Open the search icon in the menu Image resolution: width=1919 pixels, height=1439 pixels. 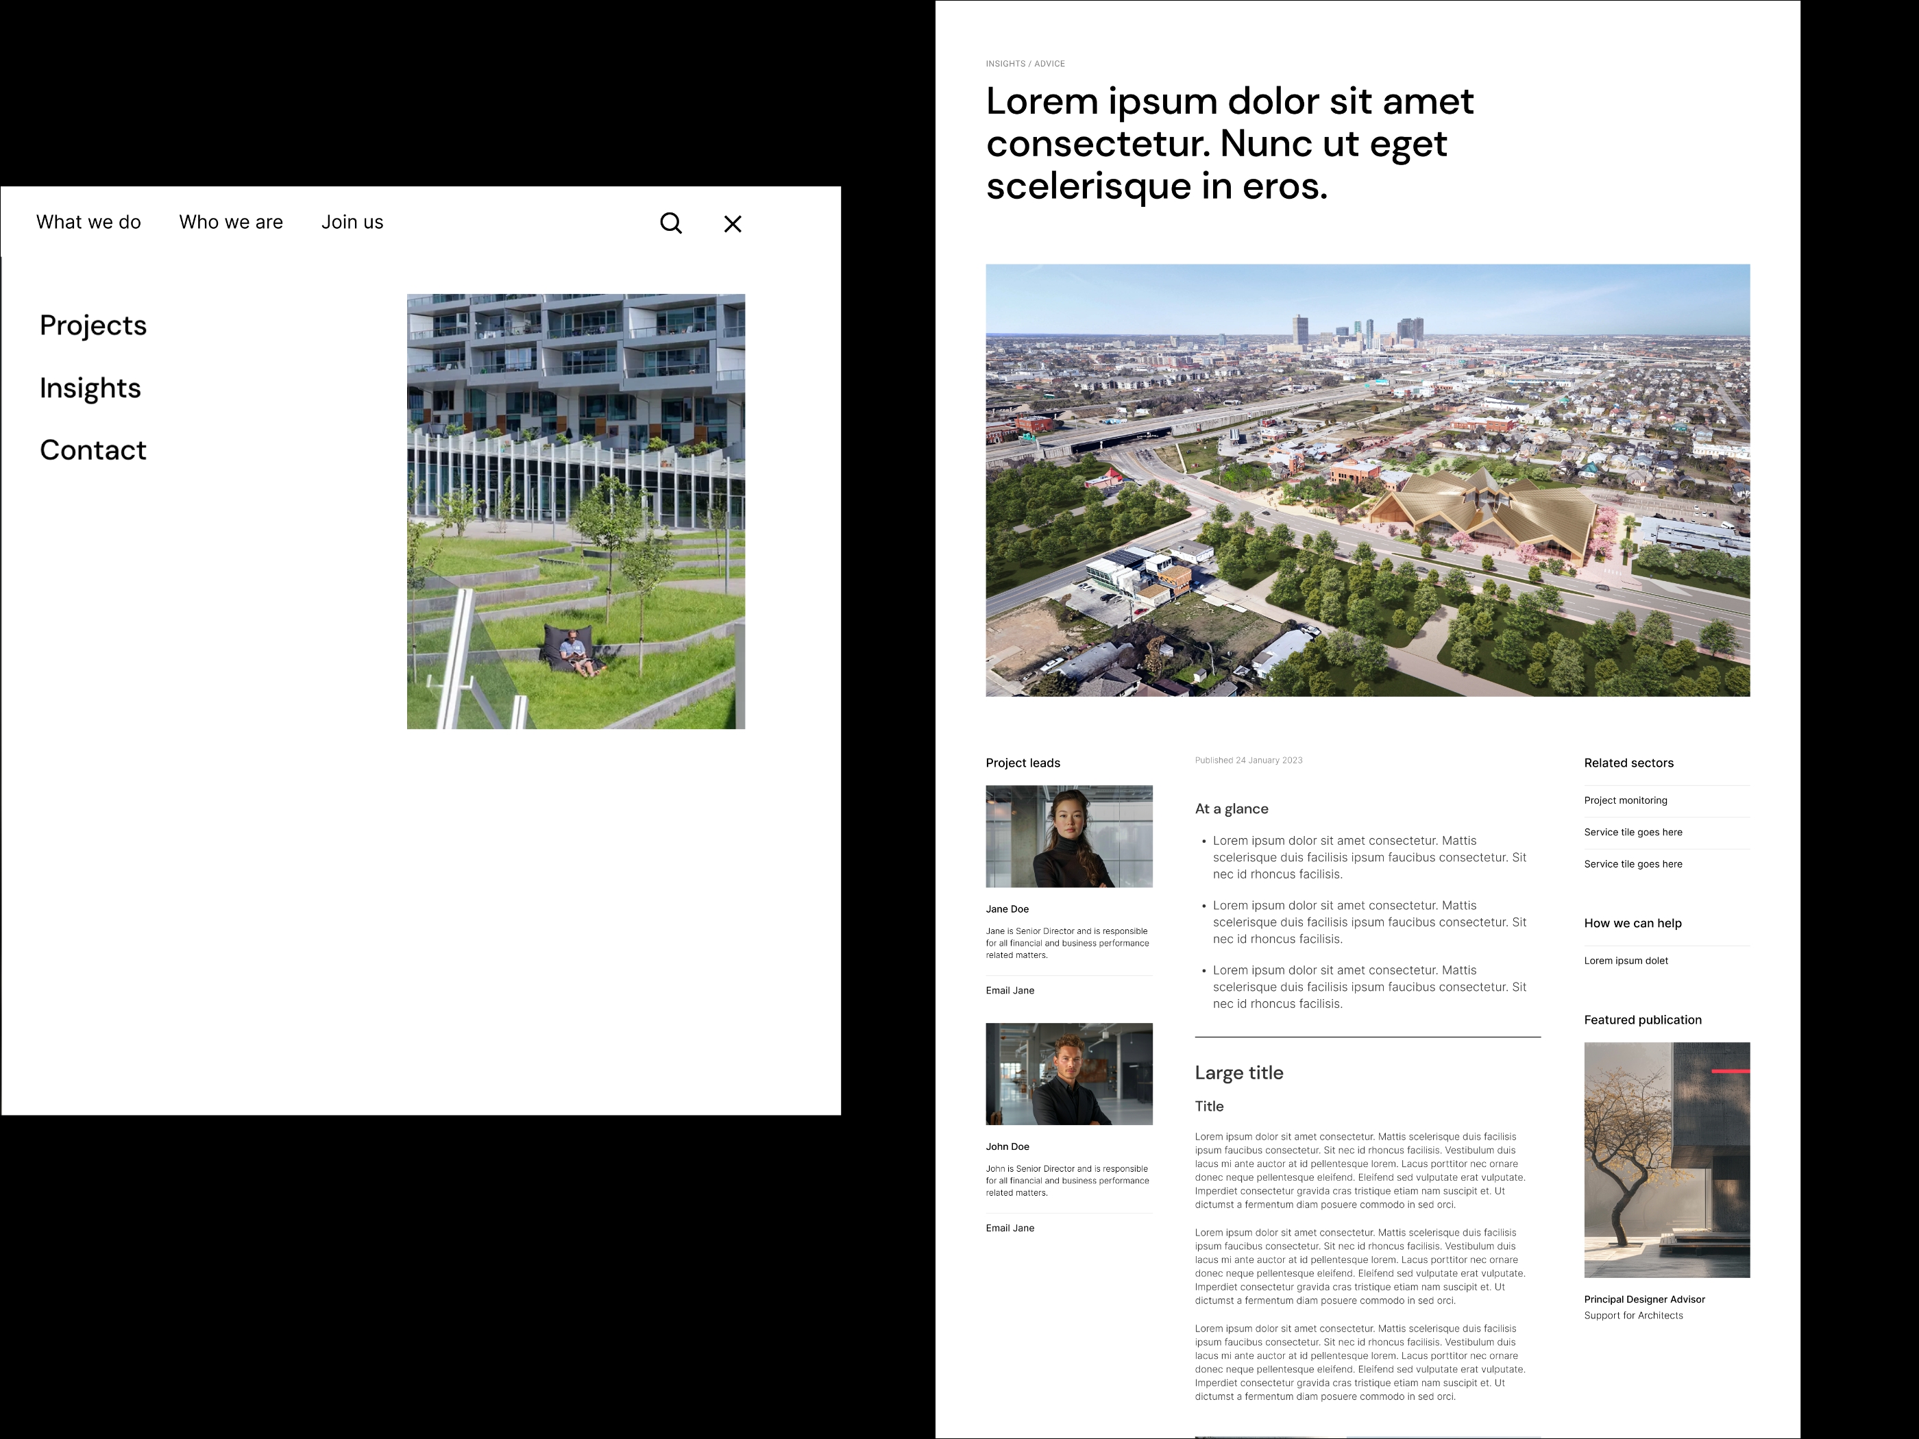point(670,223)
